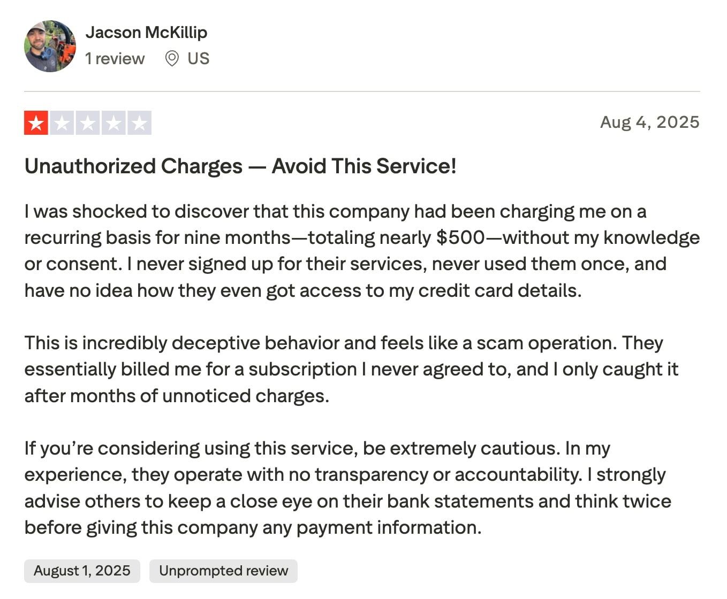Click the "Unprompted review" tag
This screenshot has width=727, height=599.
point(223,571)
